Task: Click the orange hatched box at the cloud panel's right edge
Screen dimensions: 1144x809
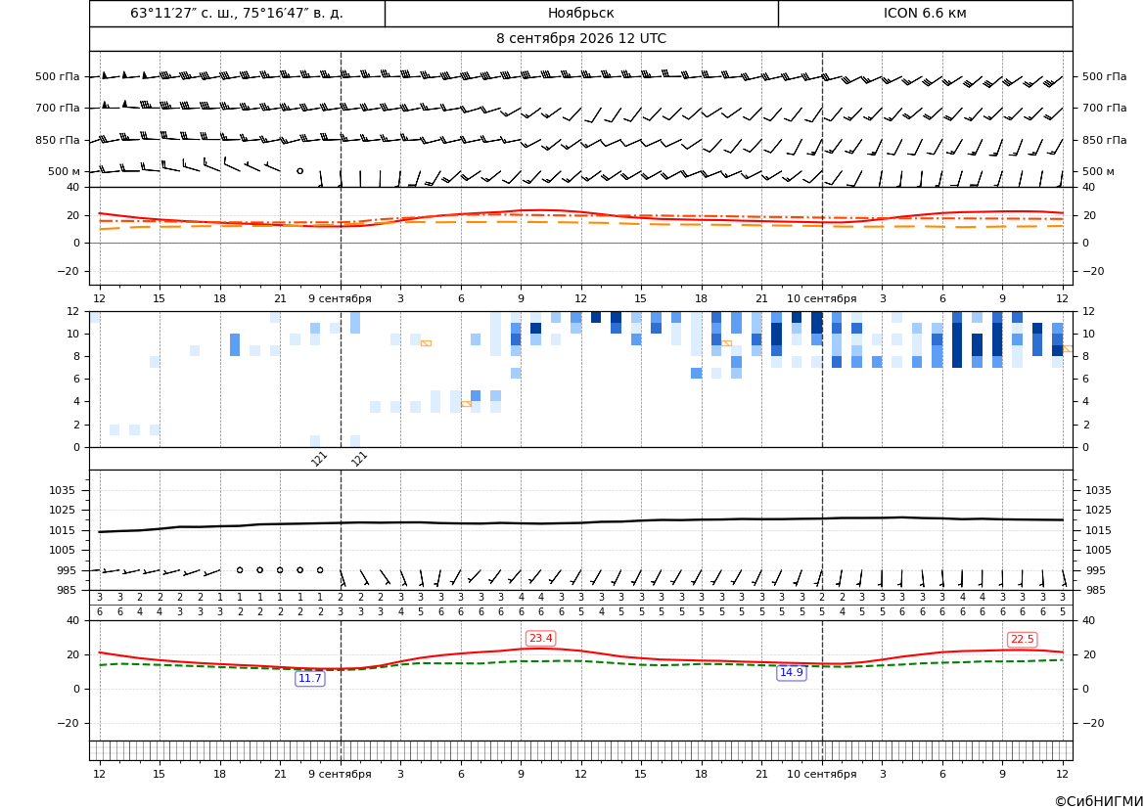Action: (1068, 348)
